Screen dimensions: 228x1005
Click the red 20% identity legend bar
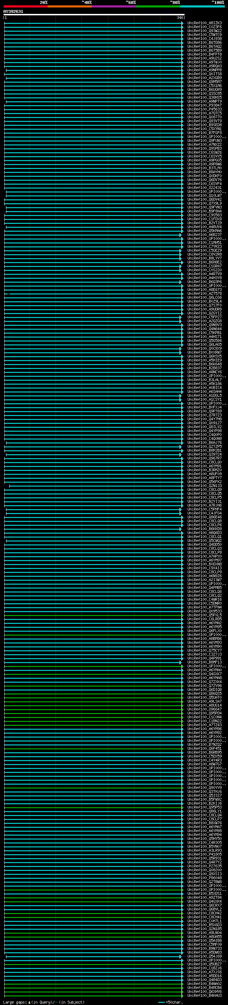[25, 6]
